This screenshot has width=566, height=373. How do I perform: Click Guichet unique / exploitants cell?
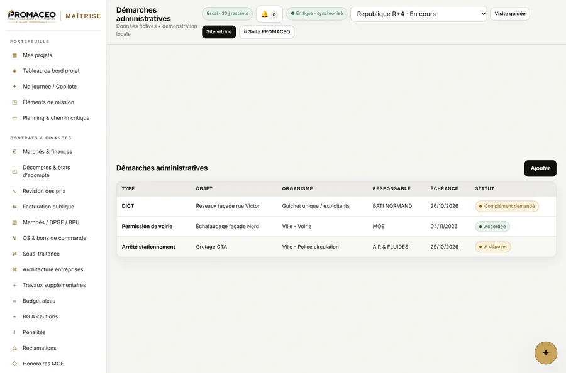tap(316, 206)
